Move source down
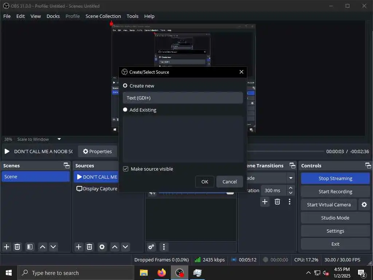This screenshot has width=373, height=280. (125, 247)
